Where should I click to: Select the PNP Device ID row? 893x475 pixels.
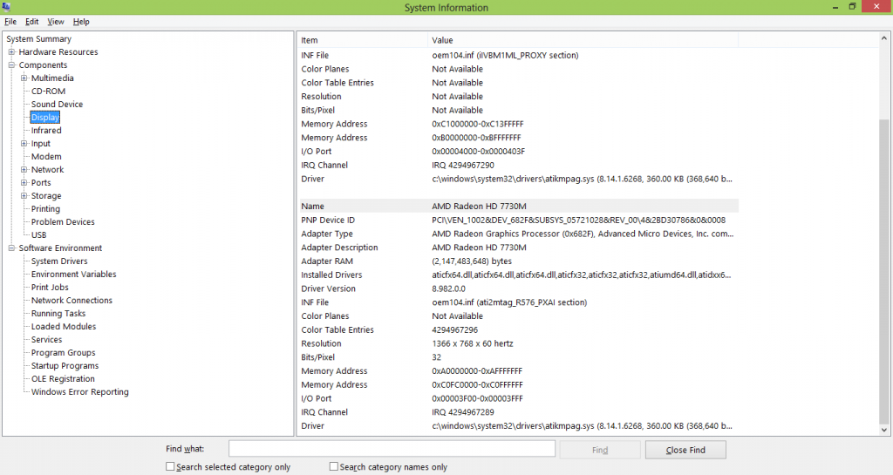(518, 220)
